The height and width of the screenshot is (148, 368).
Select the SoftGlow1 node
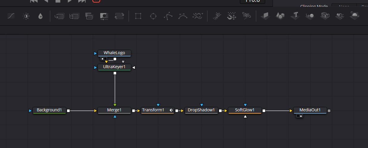(x=245, y=110)
